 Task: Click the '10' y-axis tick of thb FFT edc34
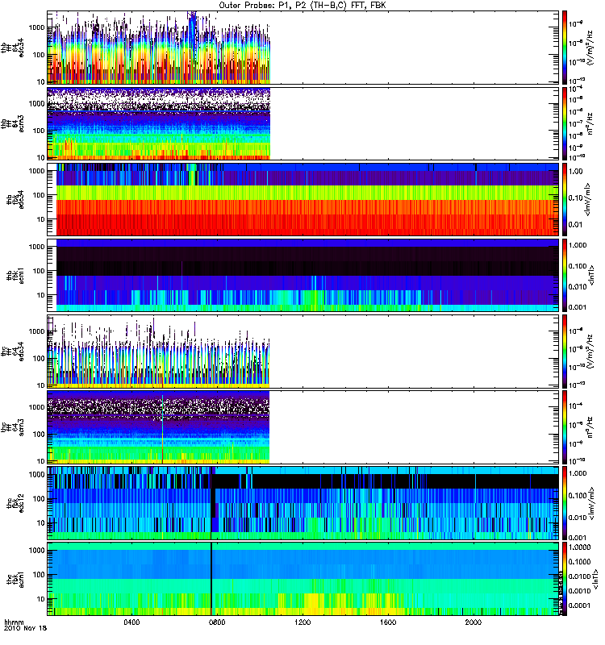[41, 82]
